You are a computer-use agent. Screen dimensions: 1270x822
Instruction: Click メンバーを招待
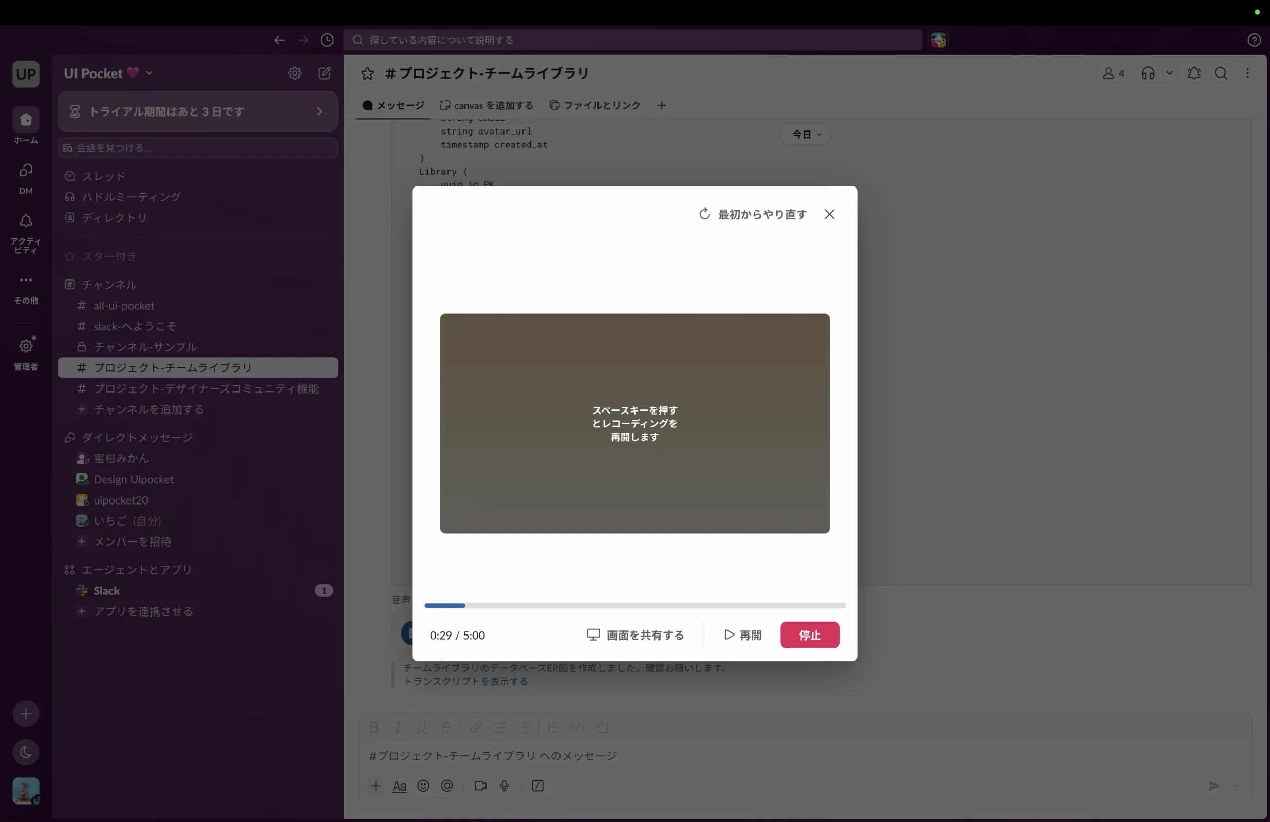pos(197,541)
